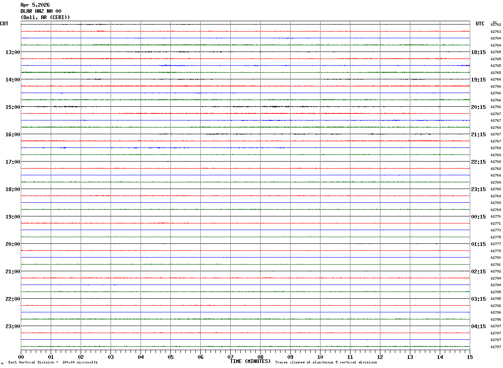Select the 23:00 CDT time label
This screenshot has height=368, width=503.
pos(12,326)
